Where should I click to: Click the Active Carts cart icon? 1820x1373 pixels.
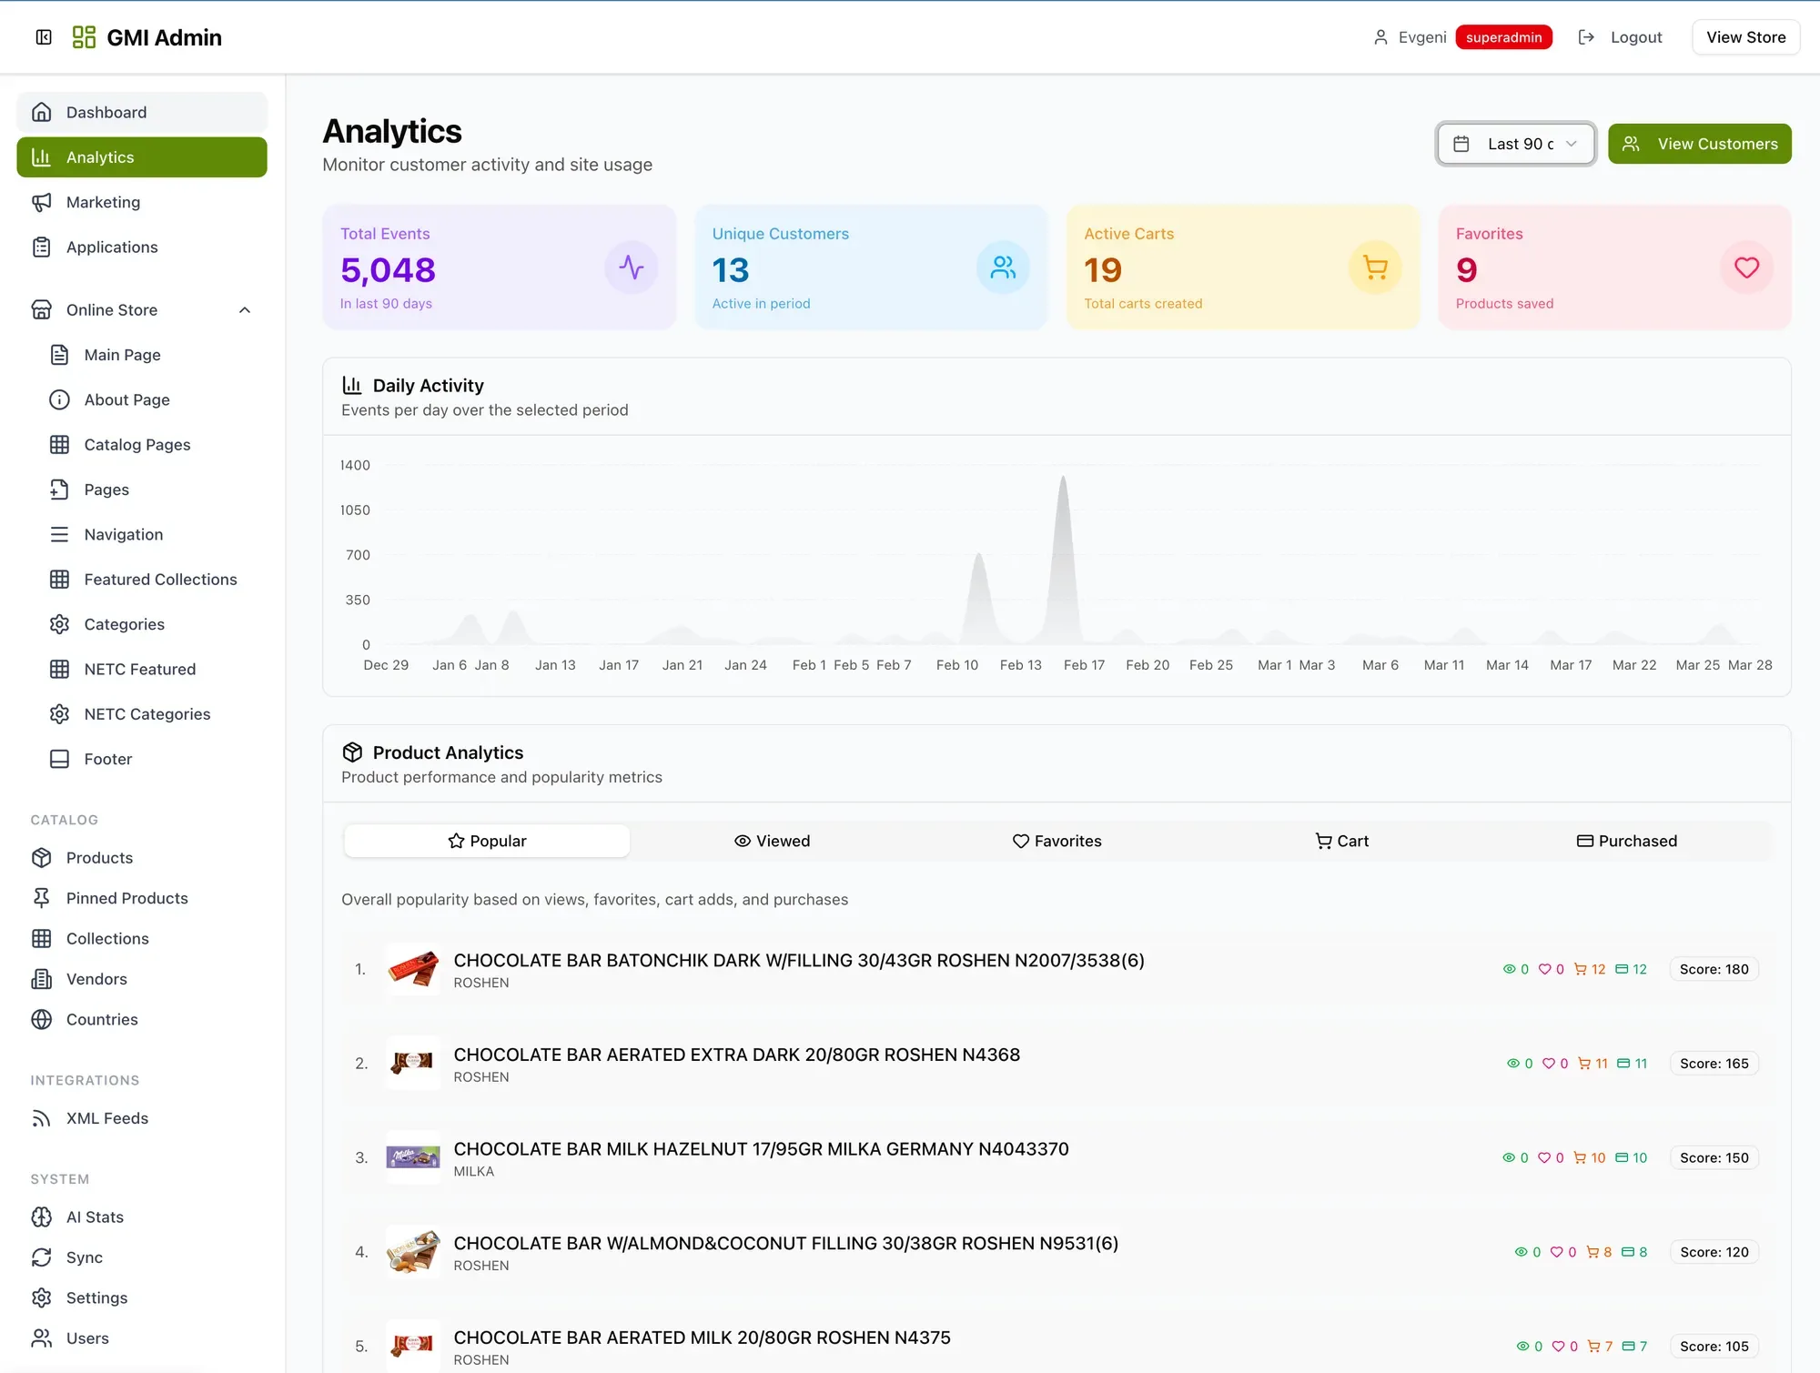tap(1375, 268)
